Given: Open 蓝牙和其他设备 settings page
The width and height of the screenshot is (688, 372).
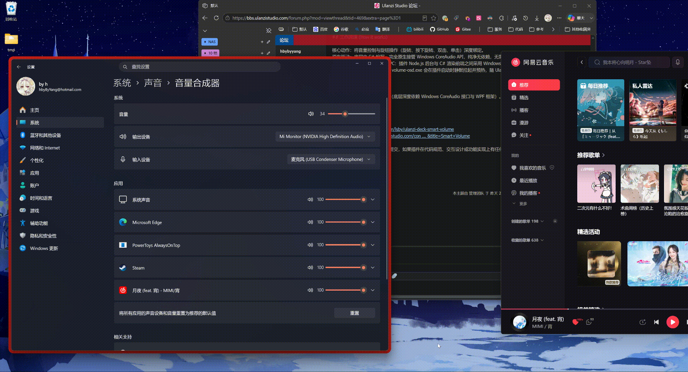Looking at the screenshot, I should (x=60, y=135).
